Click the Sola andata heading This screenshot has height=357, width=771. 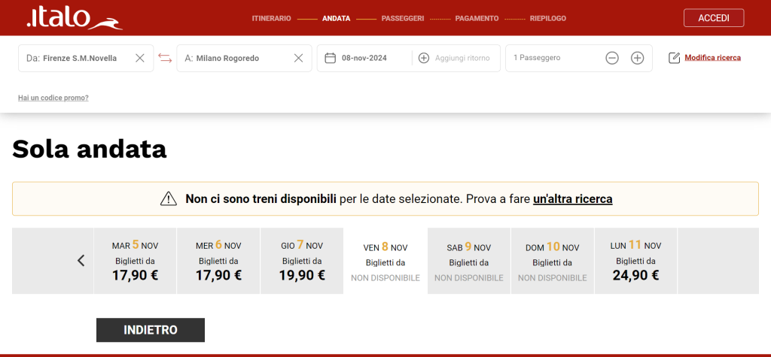coord(90,150)
